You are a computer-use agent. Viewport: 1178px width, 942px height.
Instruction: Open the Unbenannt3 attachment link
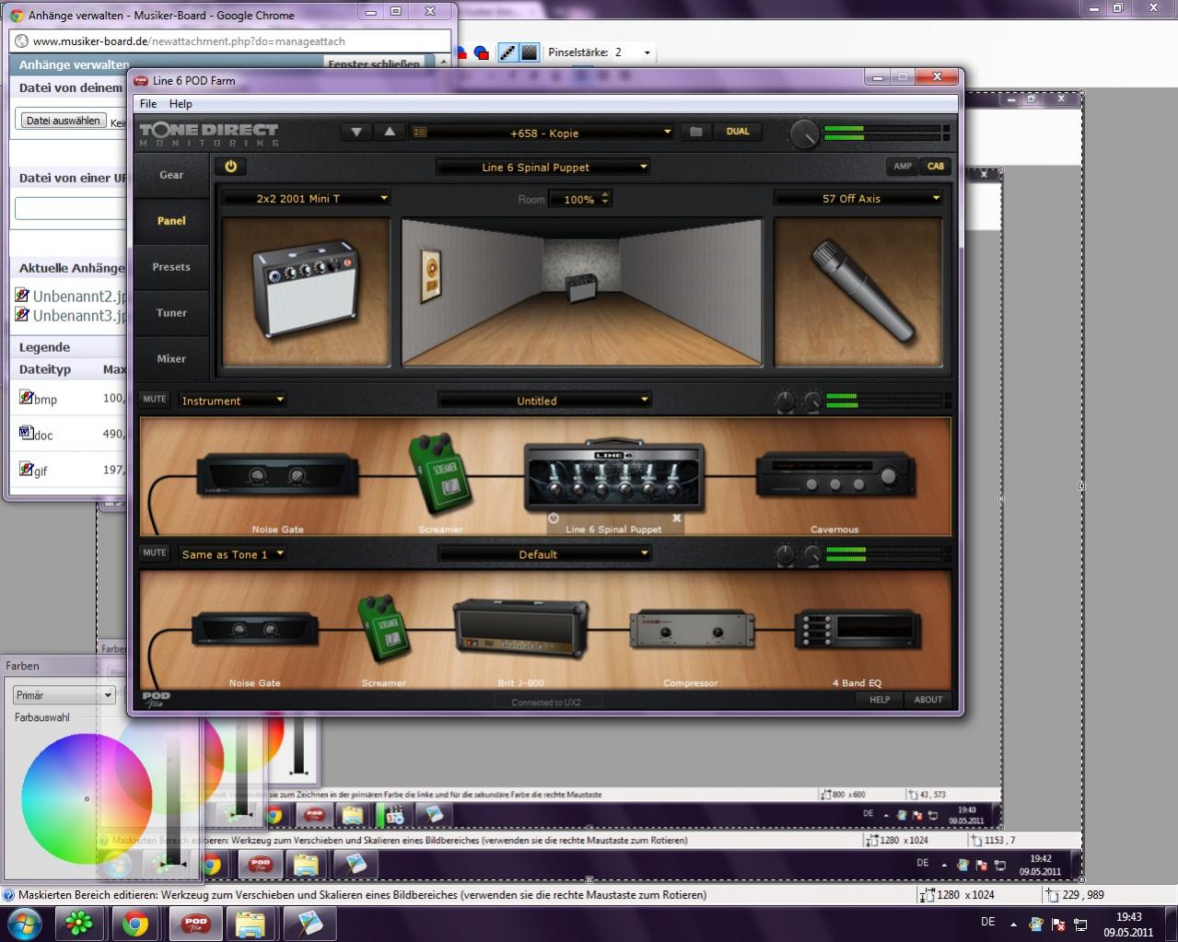[x=79, y=316]
